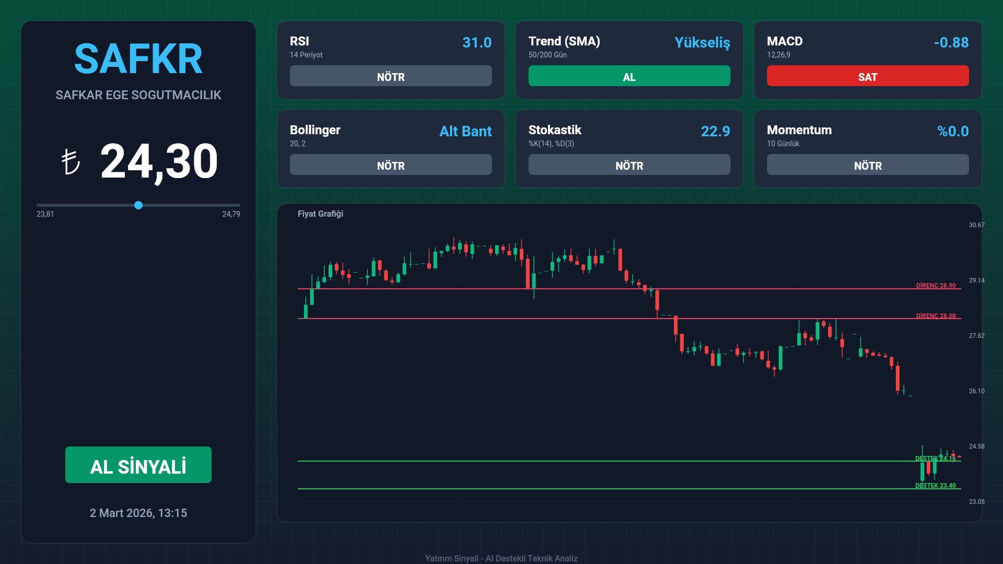Click the Stokastik NÖTR badge
Screen dimensions: 1003x564
point(629,165)
